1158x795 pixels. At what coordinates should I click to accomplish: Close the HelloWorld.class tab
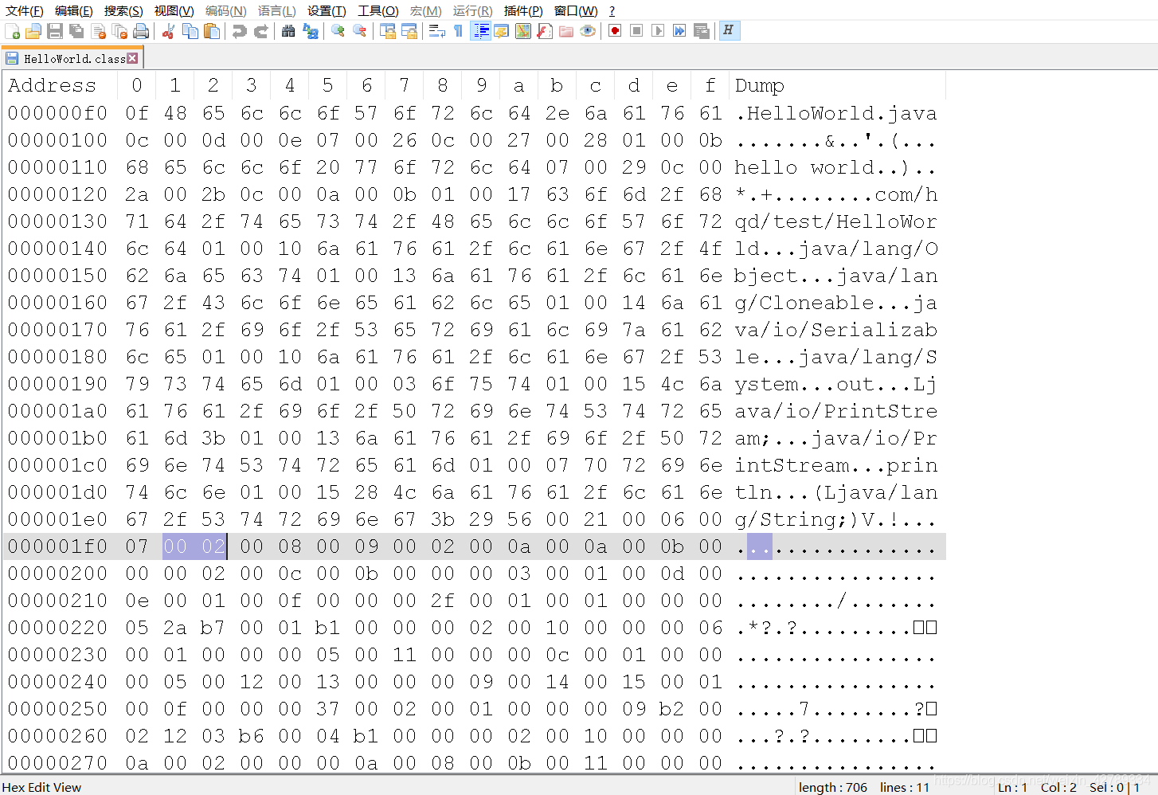(132, 58)
